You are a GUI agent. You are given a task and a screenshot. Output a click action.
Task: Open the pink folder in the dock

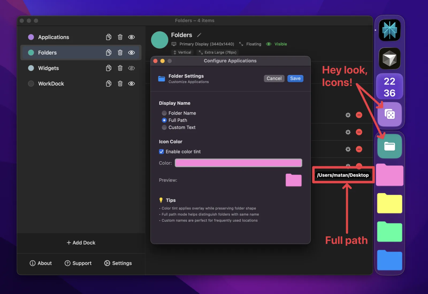pyautogui.click(x=389, y=175)
